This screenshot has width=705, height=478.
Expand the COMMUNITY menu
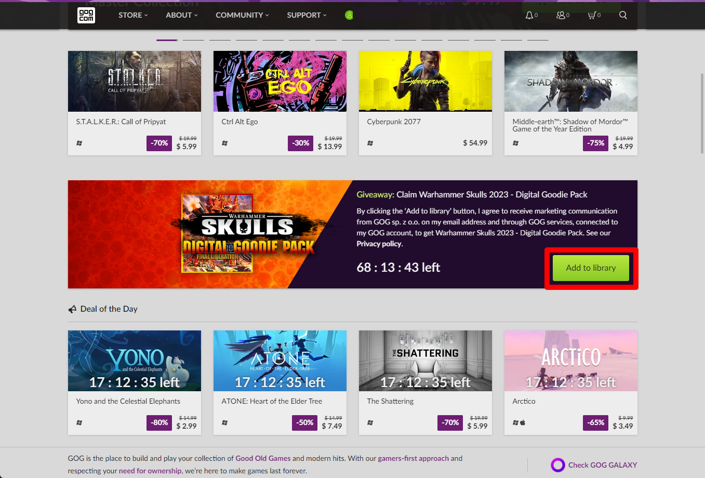[242, 15]
